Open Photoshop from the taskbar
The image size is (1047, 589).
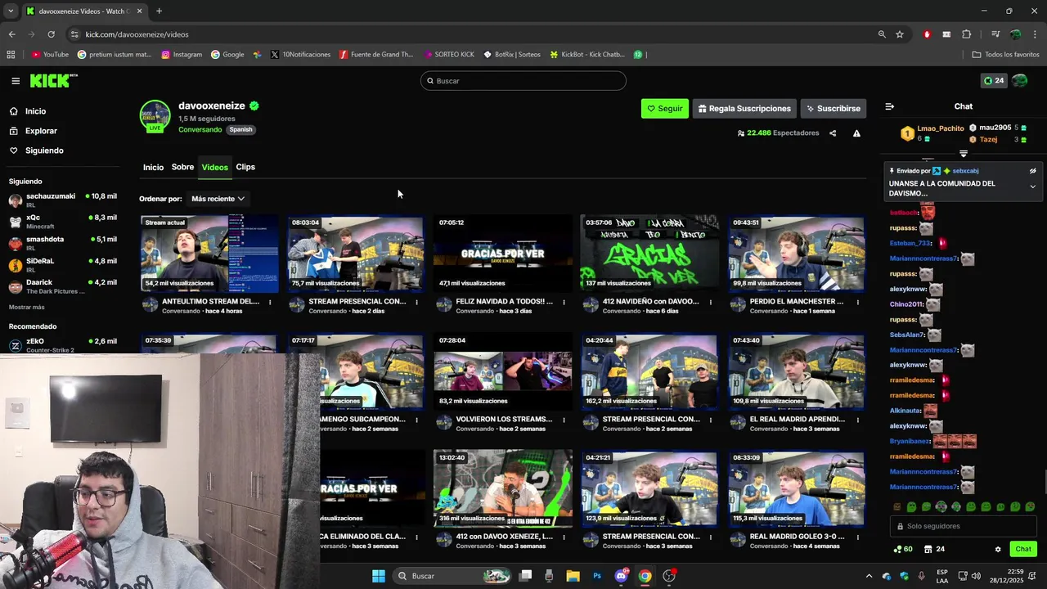[597, 576]
